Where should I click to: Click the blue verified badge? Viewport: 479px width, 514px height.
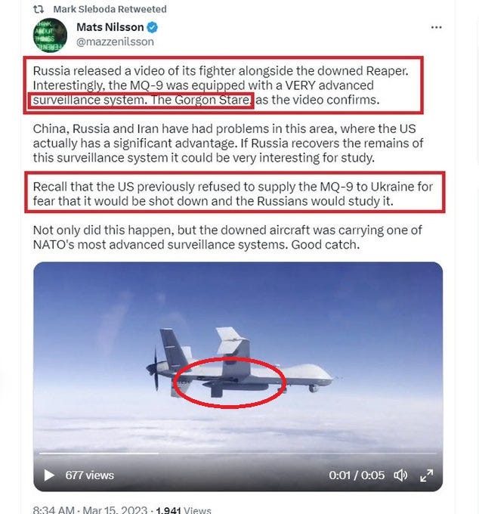click(x=152, y=27)
